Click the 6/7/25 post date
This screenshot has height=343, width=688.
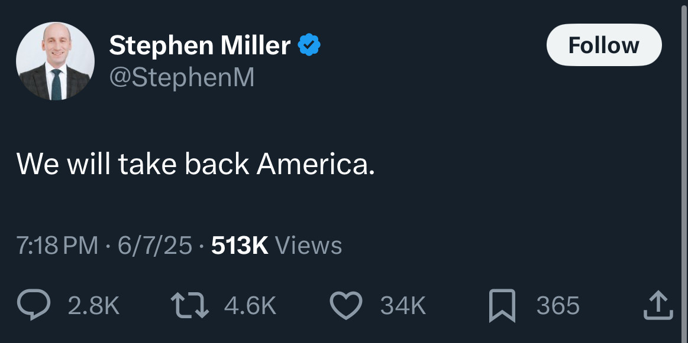click(155, 246)
